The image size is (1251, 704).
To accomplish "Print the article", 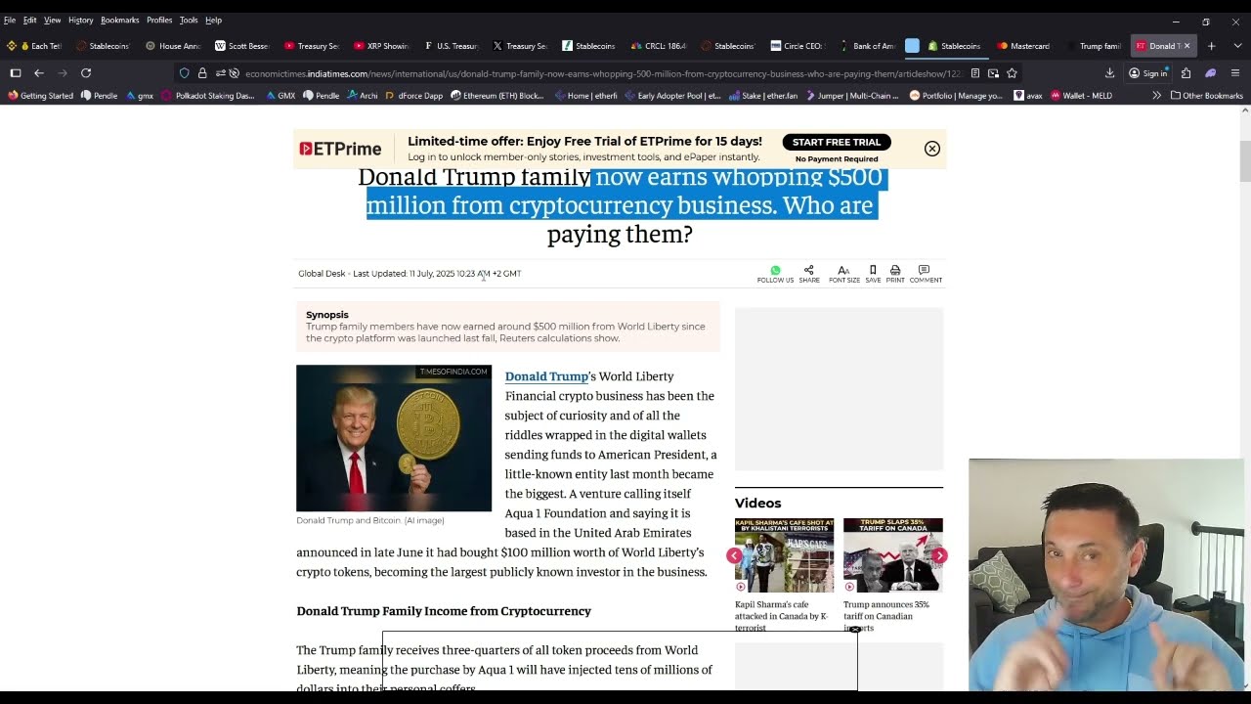I will click(x=895, y=274).
